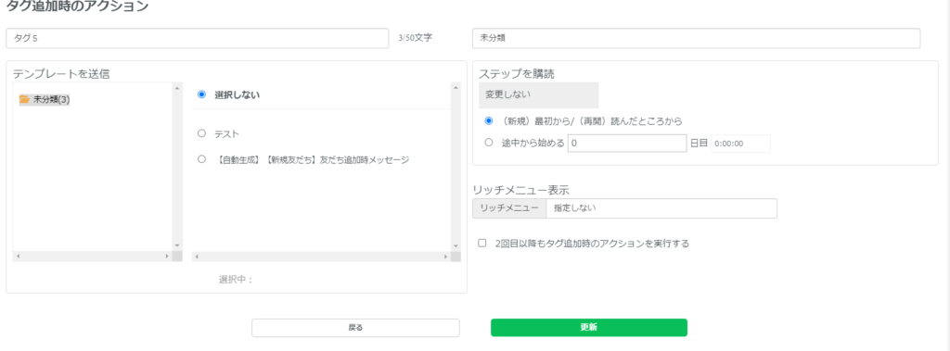Select 【自動生成】友だち追加時メッセージ template
This screenshot has width=950, height=351.
pos(201,159)
